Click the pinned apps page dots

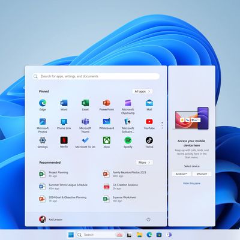tap(162, 125)
